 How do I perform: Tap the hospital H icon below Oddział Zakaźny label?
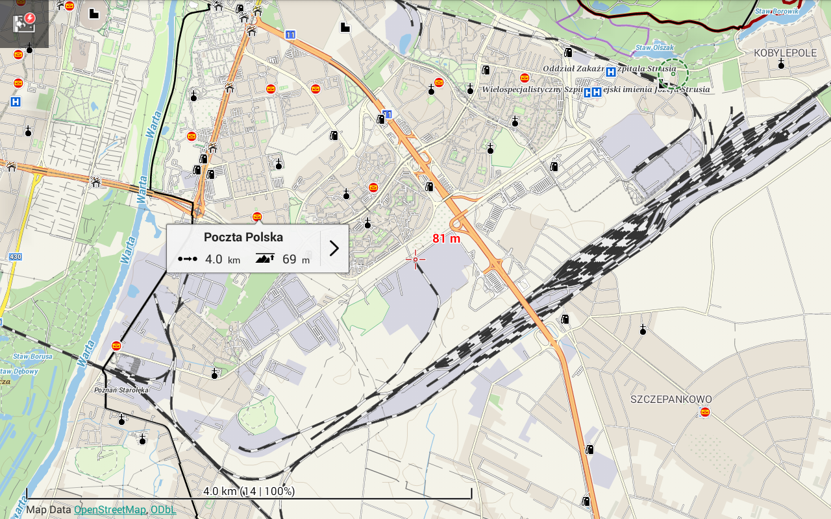coord(591,92)
